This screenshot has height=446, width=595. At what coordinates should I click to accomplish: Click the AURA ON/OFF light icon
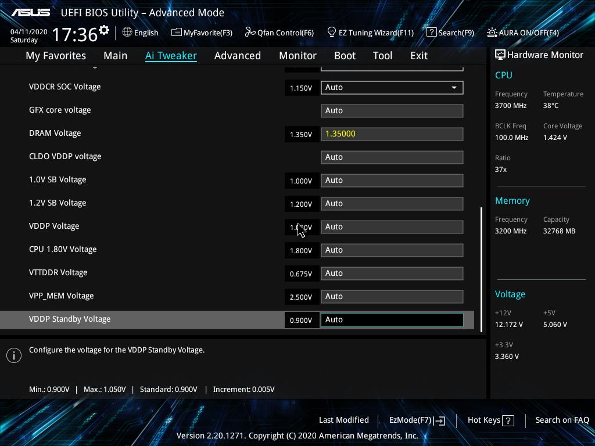(492, 33)
